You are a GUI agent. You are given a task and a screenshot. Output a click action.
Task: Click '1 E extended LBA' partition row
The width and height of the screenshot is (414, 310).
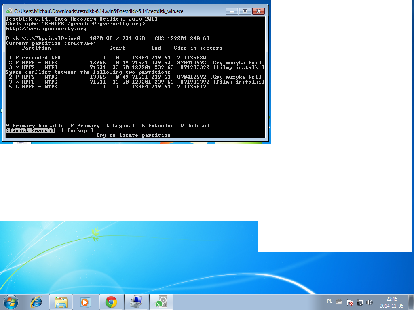[x=108, y=57]
